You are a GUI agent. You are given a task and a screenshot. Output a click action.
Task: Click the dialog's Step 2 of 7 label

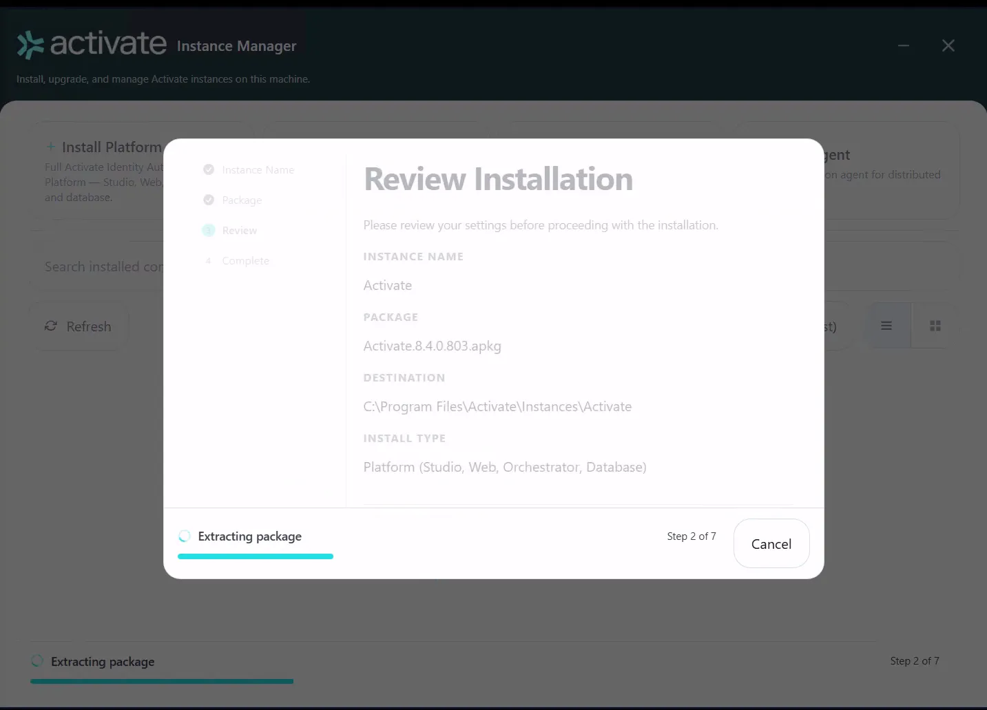tap(692, 536)
